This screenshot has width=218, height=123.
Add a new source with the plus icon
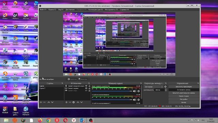click(66, 102)
